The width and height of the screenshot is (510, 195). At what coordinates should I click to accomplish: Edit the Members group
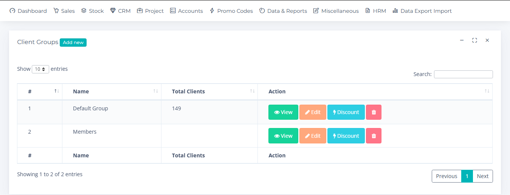tap(313, 136)
